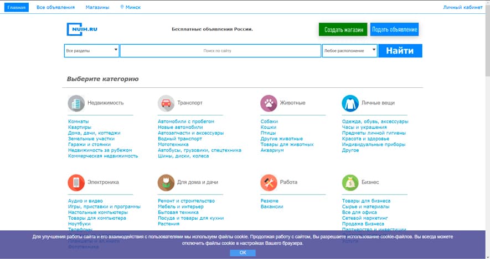Viewport: 490px width, 259px height.
Task: Open the Аквариум link
Action: click(272, 150)
